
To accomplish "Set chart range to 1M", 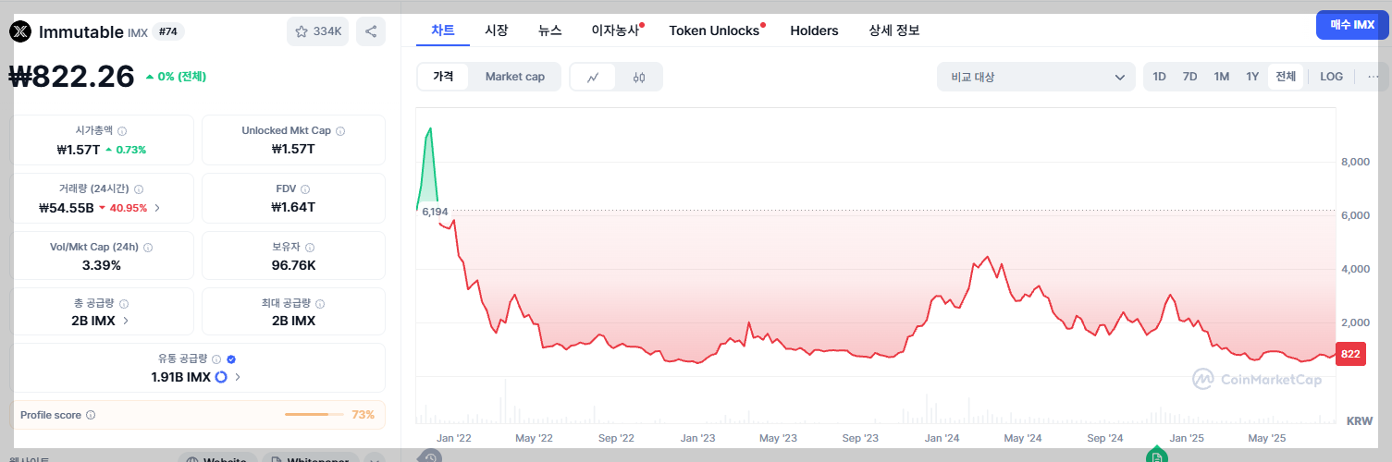I will coord(1221,77).
